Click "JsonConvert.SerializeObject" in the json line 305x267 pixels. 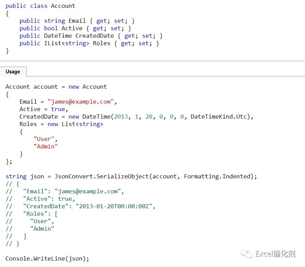[x=101, y=176]
